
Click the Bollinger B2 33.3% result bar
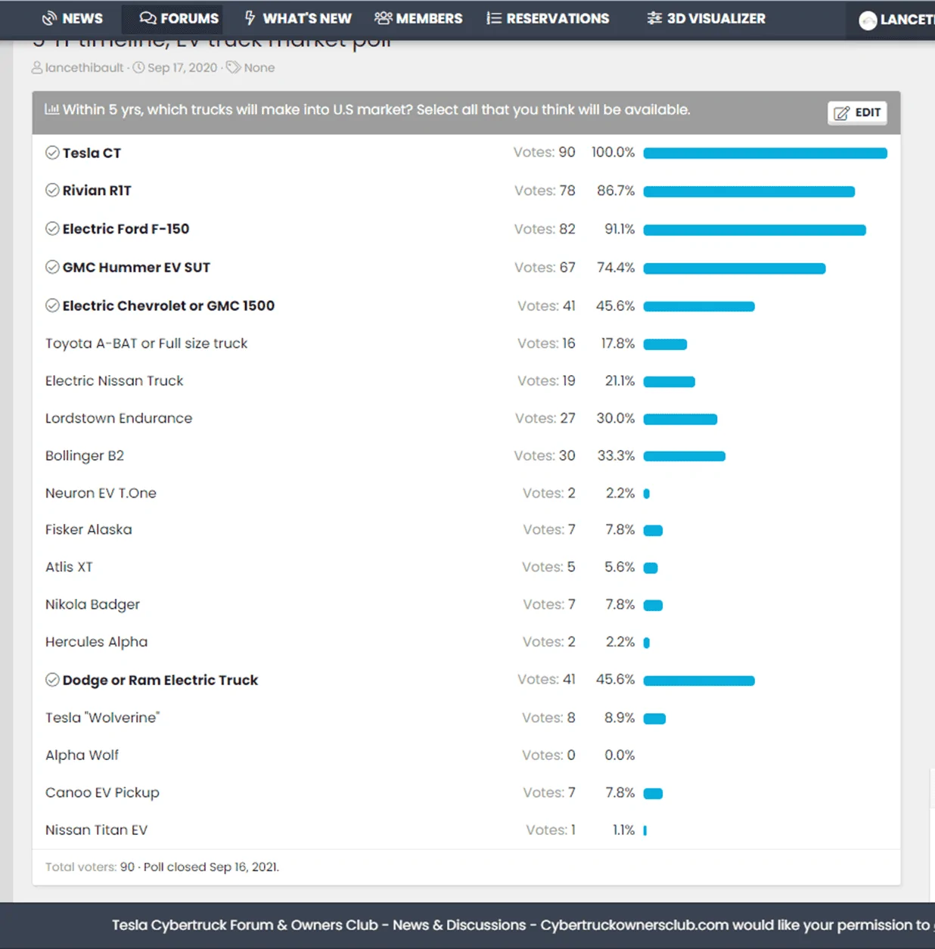coord(684,457)
